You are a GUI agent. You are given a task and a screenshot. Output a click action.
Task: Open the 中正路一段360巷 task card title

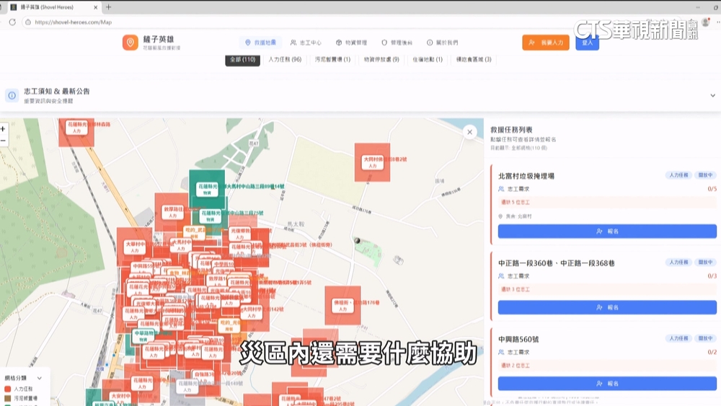[557, 263]
